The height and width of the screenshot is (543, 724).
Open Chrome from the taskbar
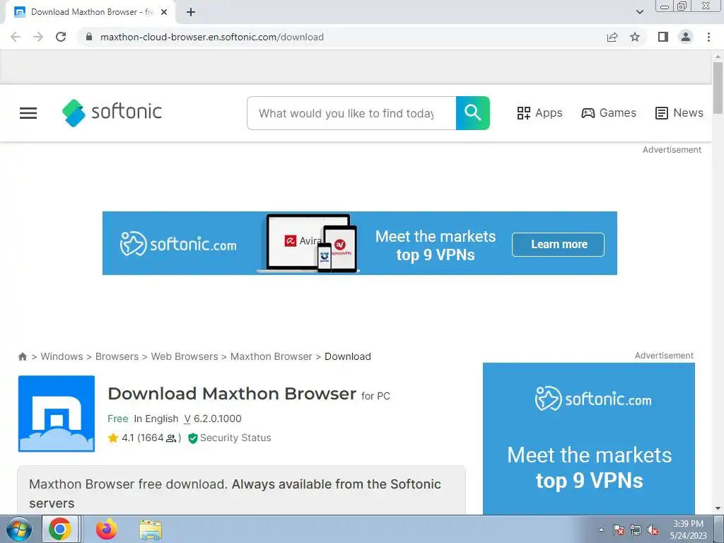(x=60, y=529)
